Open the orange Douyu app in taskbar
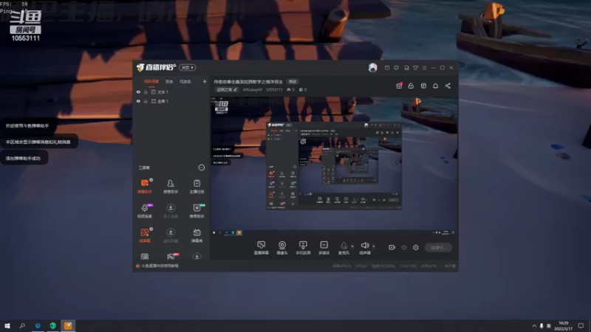The width and height of the screenshot is (591, 332). (x=68, y=325)
